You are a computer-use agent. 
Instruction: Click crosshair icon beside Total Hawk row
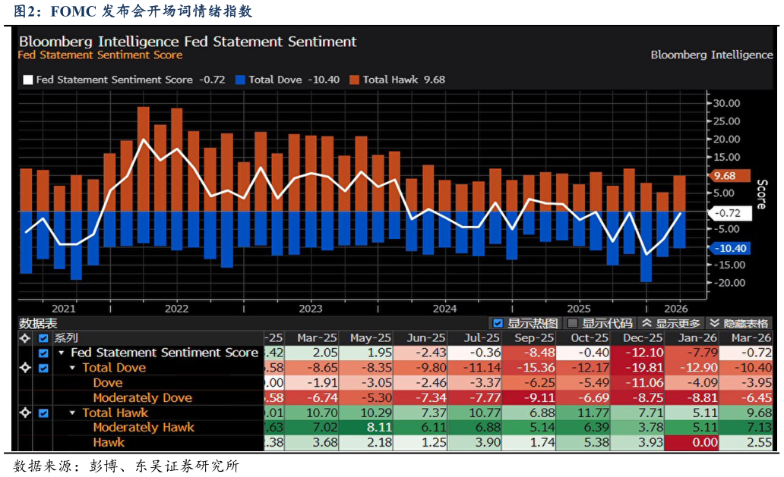[x=25, y=413]
